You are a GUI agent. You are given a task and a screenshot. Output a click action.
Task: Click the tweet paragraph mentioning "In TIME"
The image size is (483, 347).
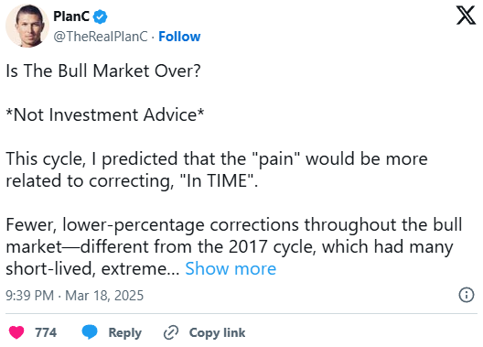pos(217,169)
